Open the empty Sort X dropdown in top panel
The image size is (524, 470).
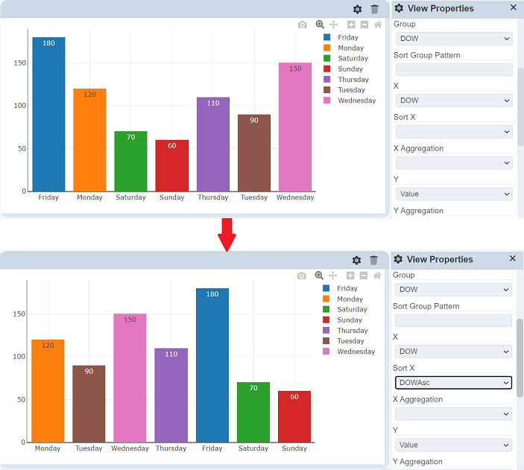pos(453,132)
